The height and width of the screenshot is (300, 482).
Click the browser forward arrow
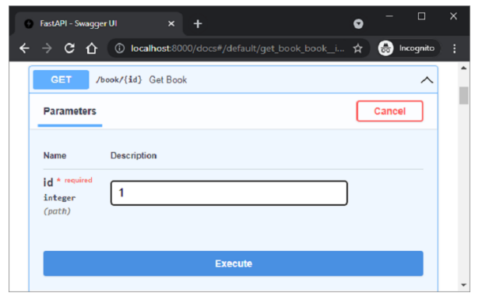coord(47,48)
